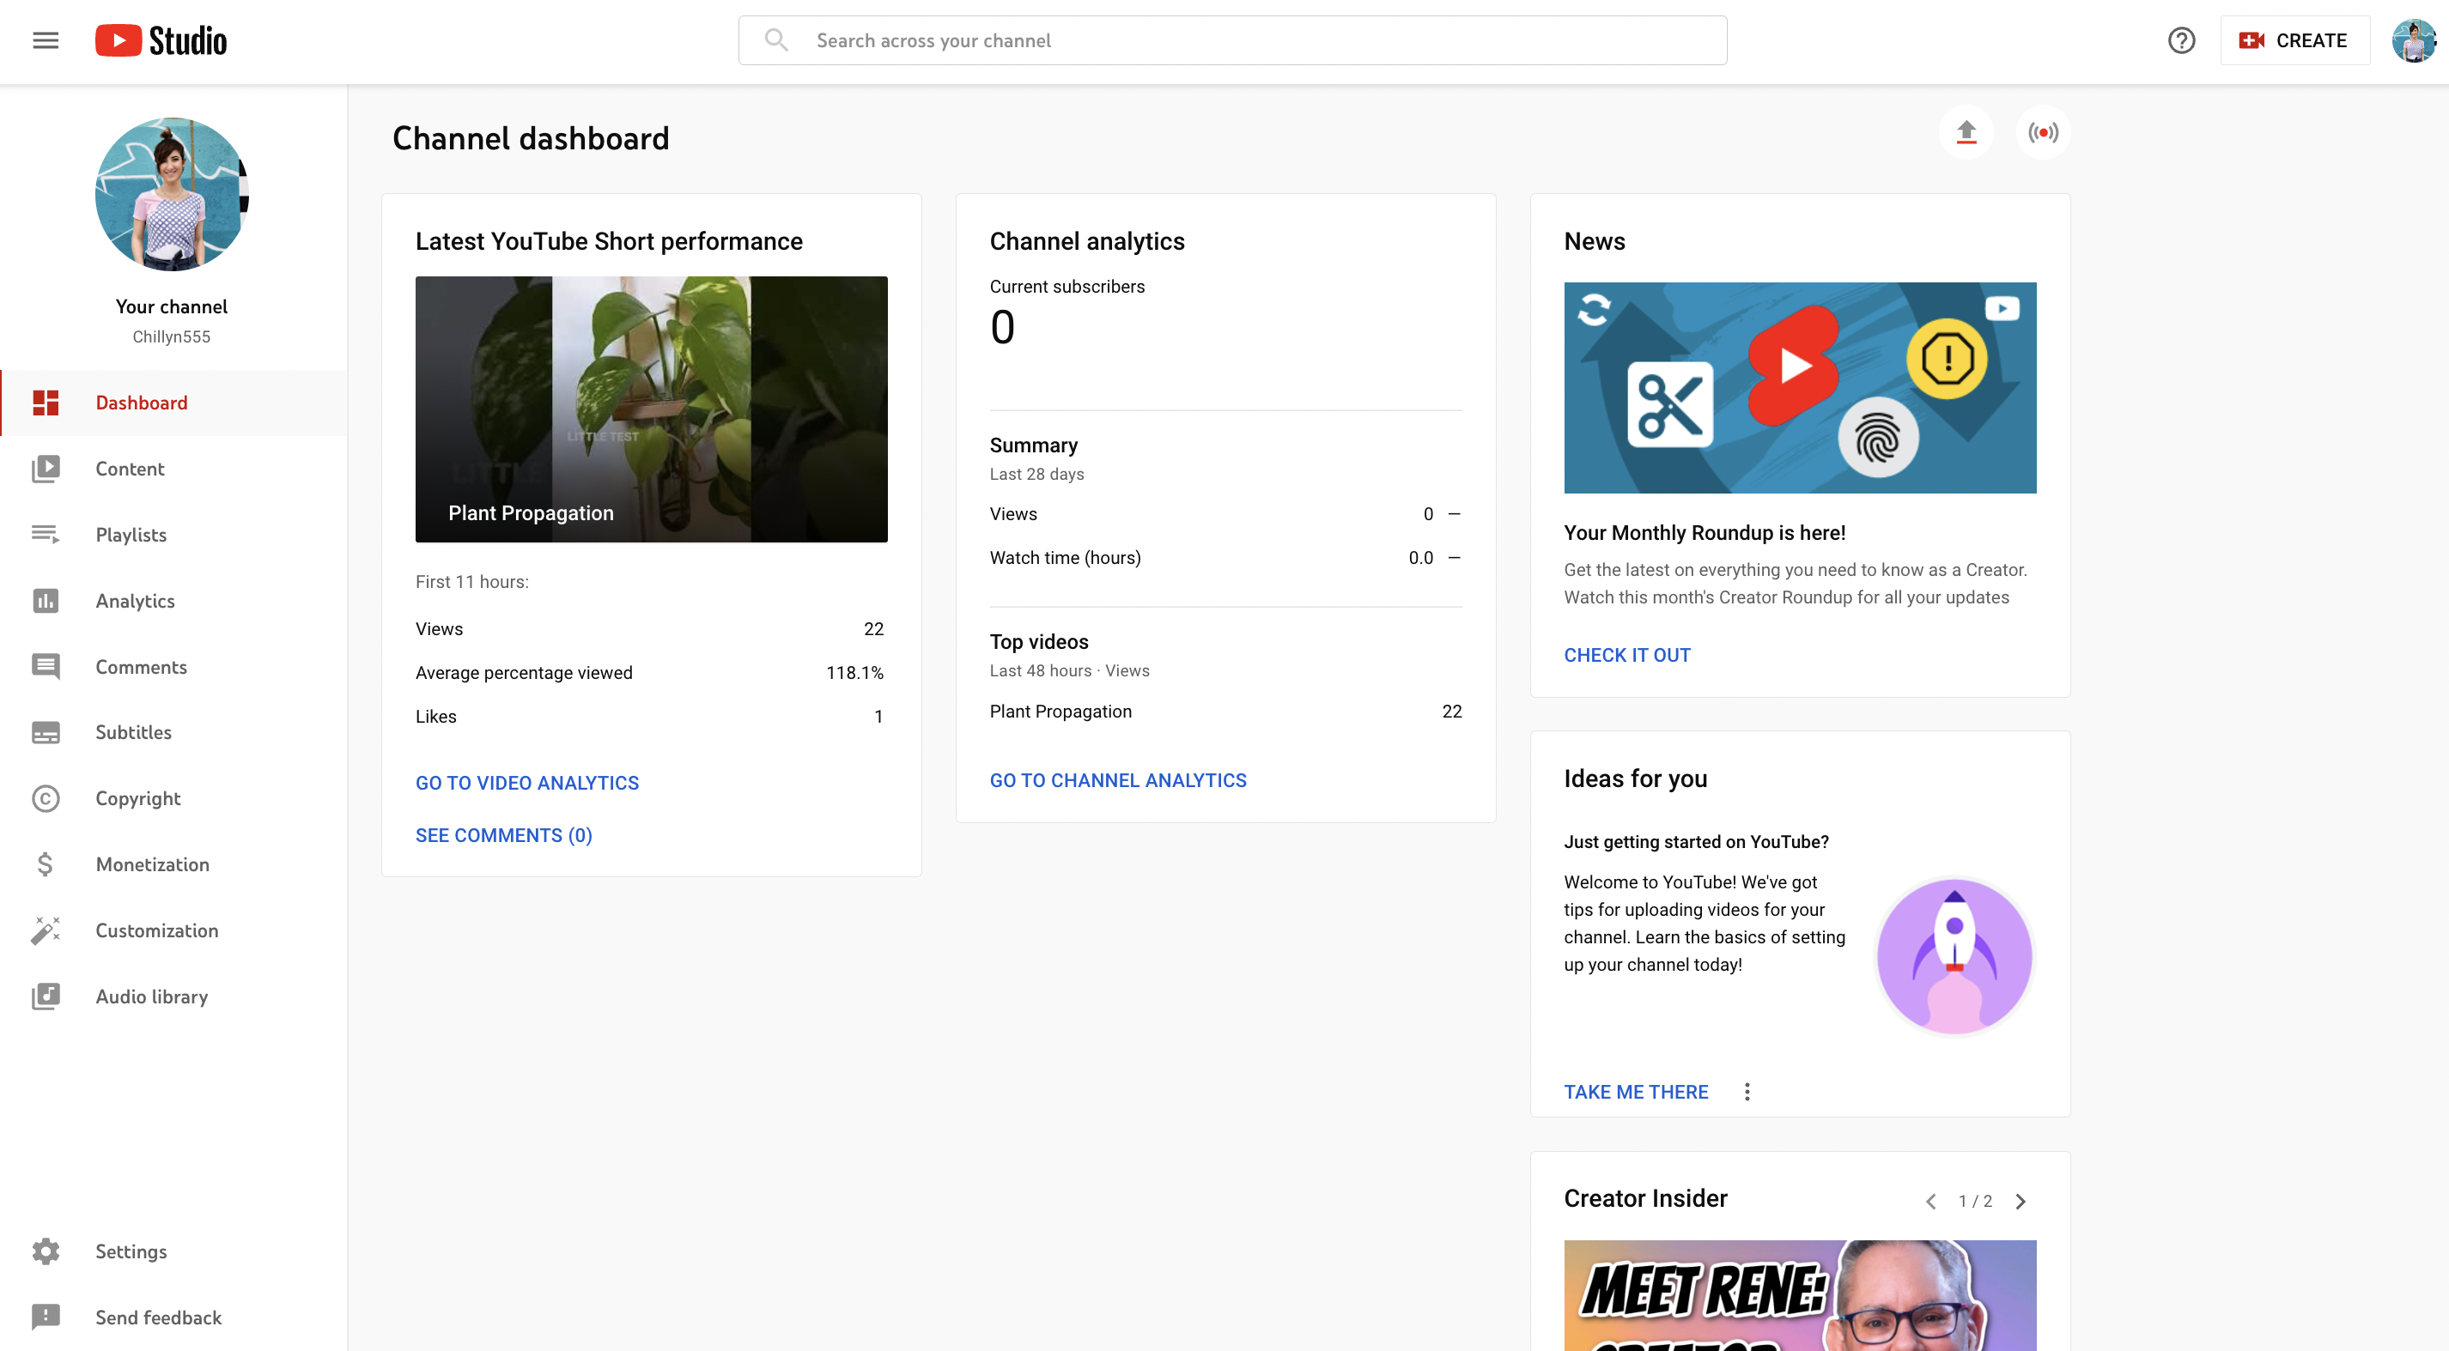Click the search input field
This screenshot has height=1351, width=2449.
[1231, 40]
